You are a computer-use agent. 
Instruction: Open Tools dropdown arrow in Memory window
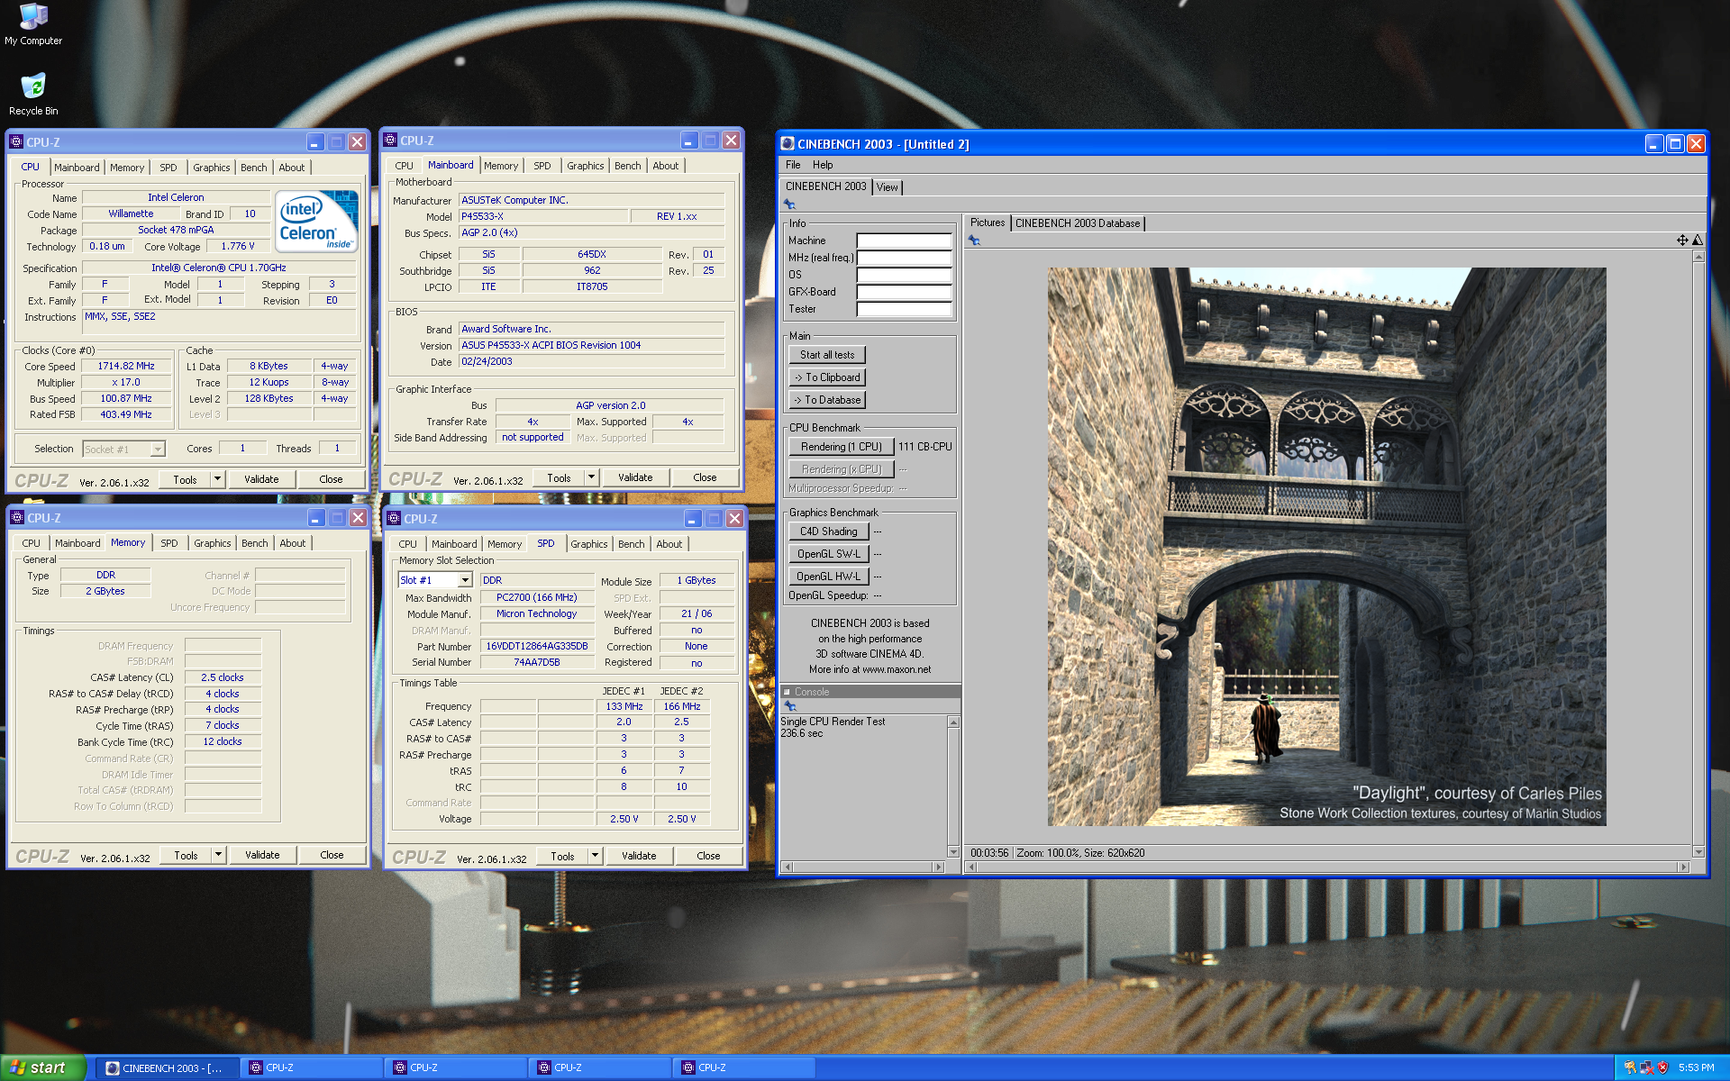click(x=218, y=856)
